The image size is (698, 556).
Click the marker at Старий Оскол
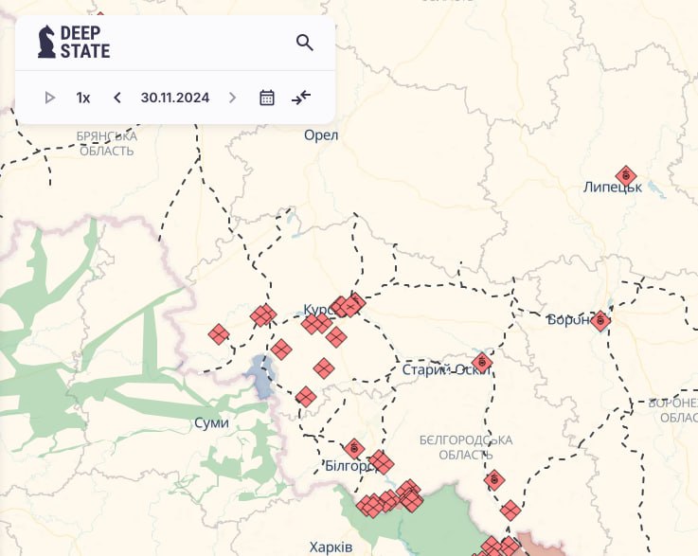click(x=482, y=362)
